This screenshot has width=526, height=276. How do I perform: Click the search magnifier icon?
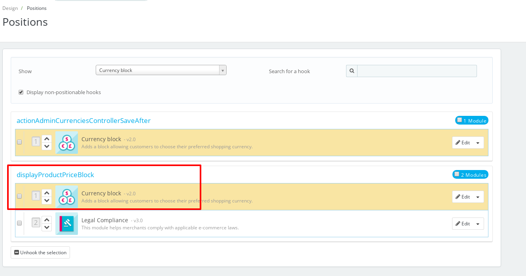(x=352, y=71)
